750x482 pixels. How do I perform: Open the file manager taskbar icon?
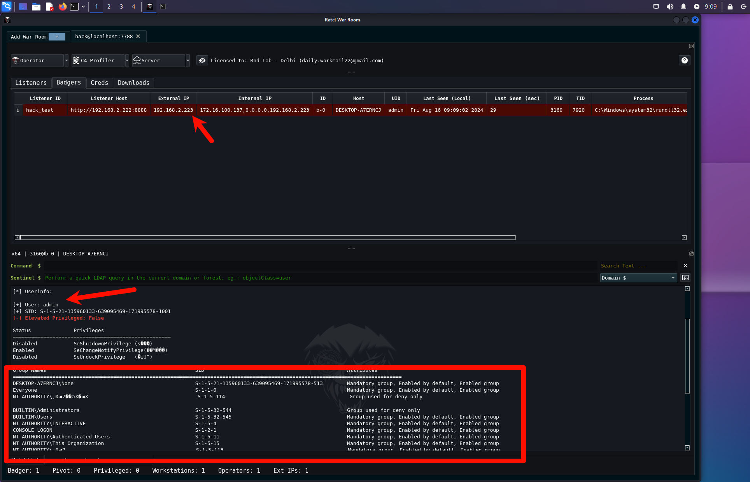pyautogui.click(x=36, y=7)
